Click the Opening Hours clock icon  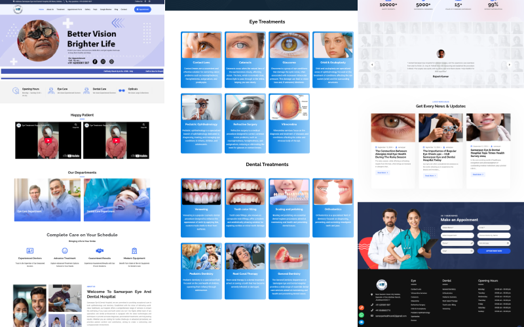tap(16, 90)
